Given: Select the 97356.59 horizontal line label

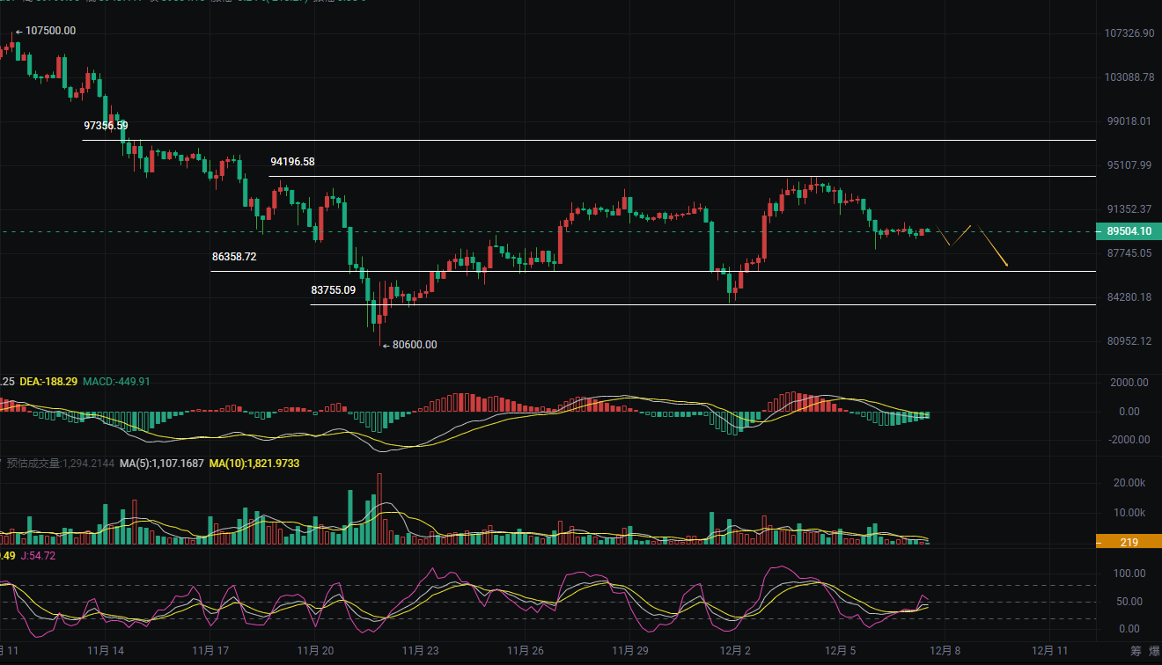Looking at the screenshot, I should pyautogui.click(x=106, y=126).
